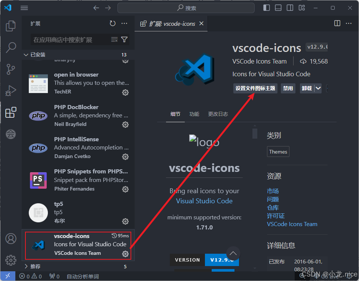
Task: Manage vscode-icons extension gear
Action: 125,254
